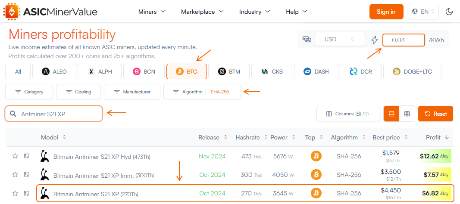
Task: Open the Algorithm SHA-256 filter
Action: tap(202, 92)
